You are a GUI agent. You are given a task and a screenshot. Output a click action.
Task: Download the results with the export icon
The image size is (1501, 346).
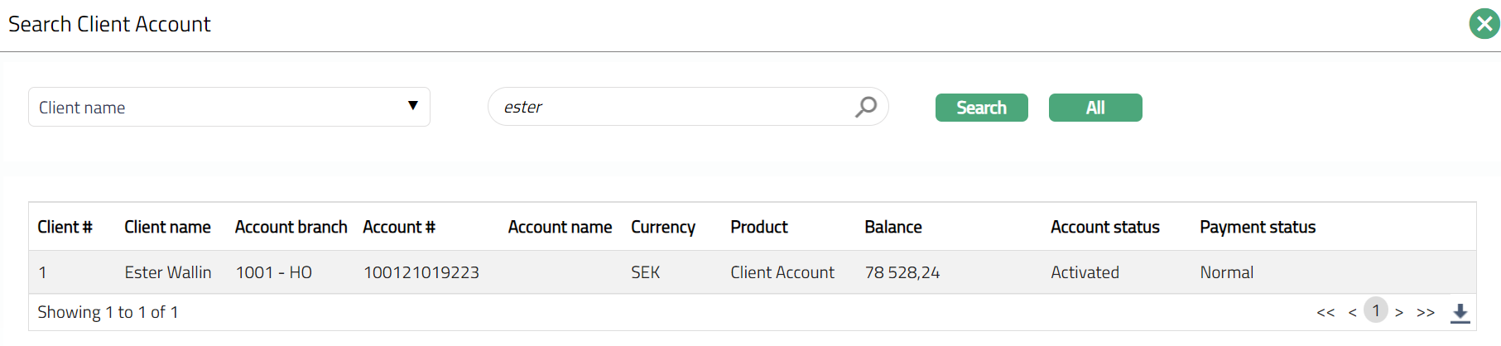[1460, 313]
